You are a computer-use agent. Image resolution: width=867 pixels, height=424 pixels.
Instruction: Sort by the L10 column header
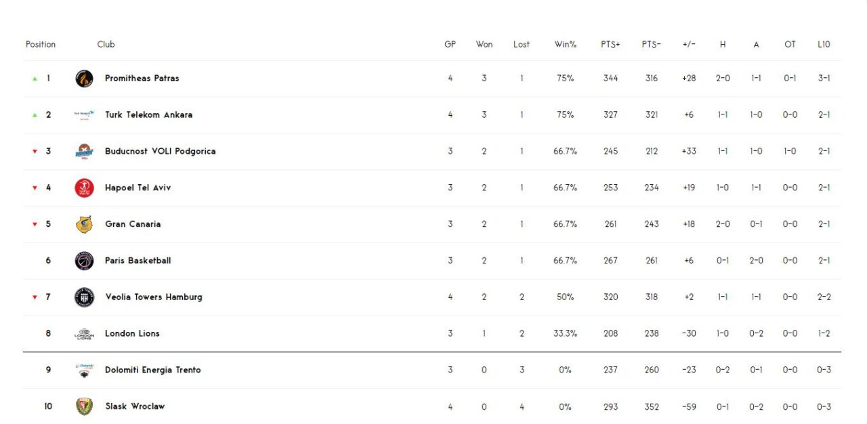(824, 45)
